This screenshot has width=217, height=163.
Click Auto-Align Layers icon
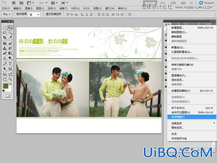[130, 14]
